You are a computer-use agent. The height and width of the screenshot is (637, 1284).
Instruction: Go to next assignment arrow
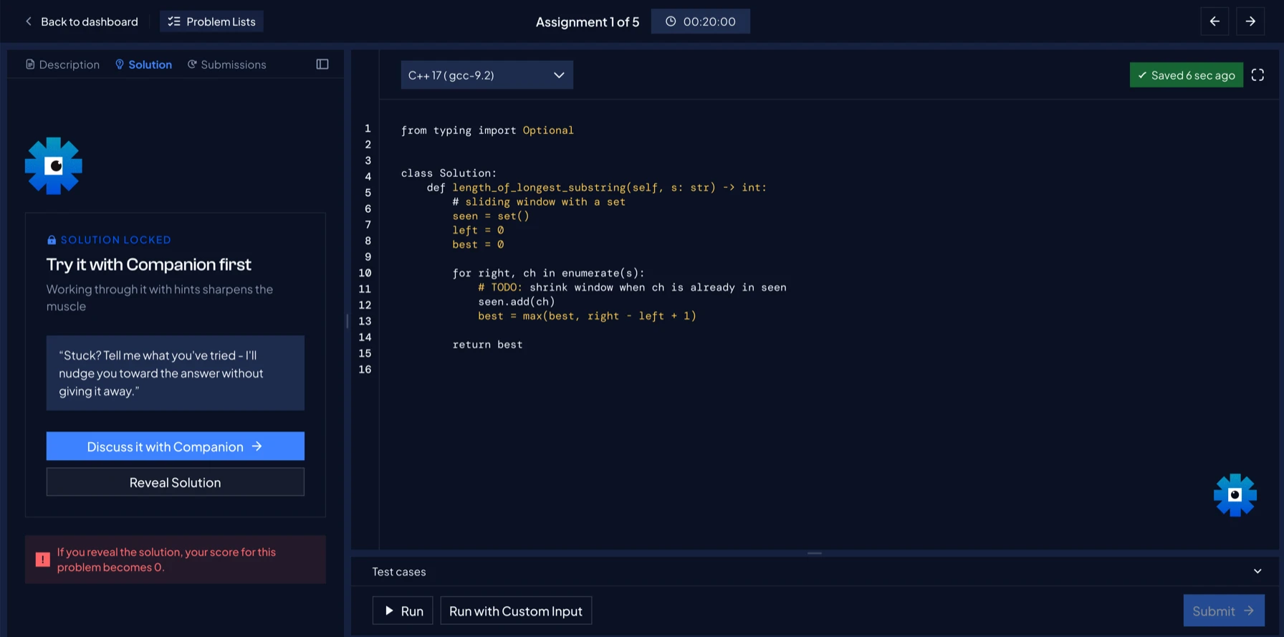1250,21
